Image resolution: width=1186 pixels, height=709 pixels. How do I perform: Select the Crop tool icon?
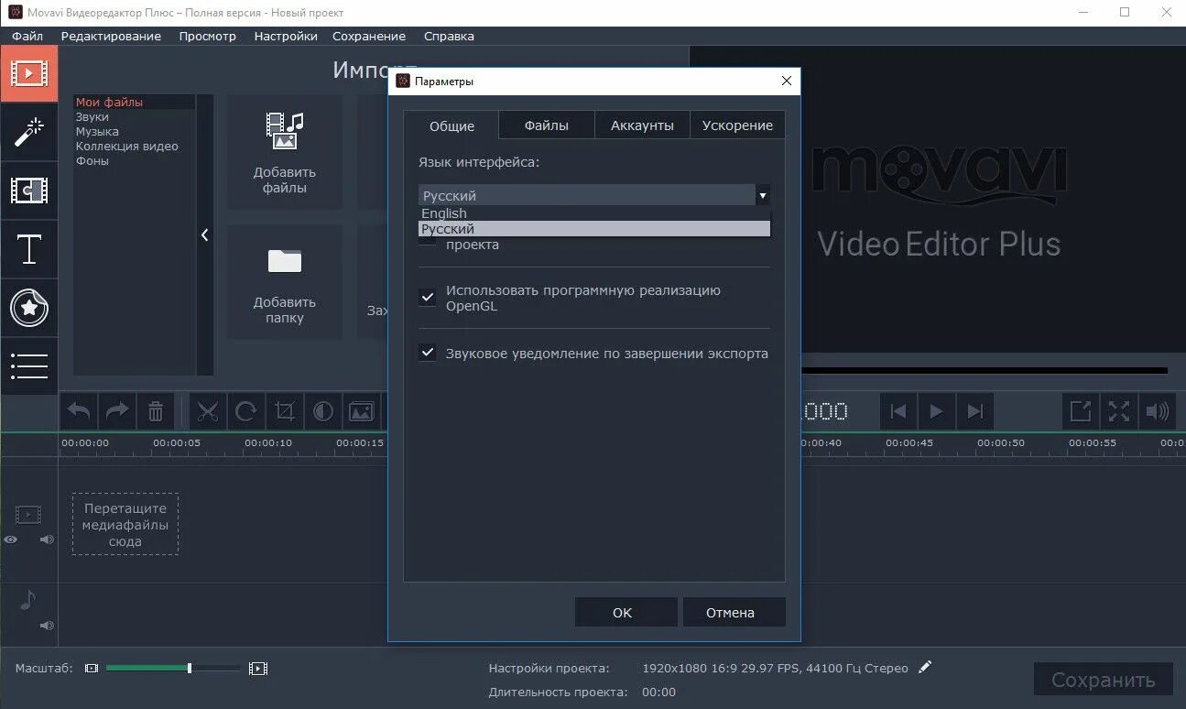(x=285, y=412)
